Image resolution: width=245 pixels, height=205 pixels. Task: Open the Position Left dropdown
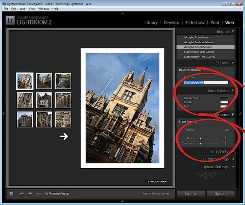point(228,129)
